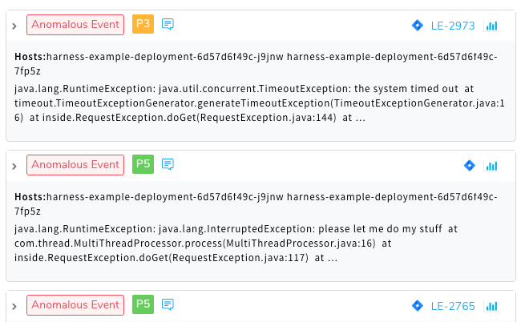Click the P5 badge on the LE-2765 row

coord(143,304)
